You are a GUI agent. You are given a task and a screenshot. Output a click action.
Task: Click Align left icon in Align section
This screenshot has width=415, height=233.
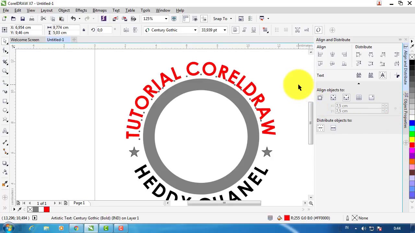pyautogui.click(x=320, y=55)
